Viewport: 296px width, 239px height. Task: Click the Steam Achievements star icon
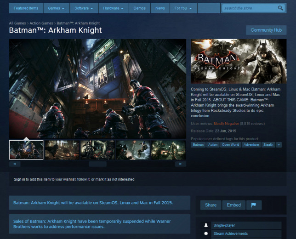coord(206,233)
